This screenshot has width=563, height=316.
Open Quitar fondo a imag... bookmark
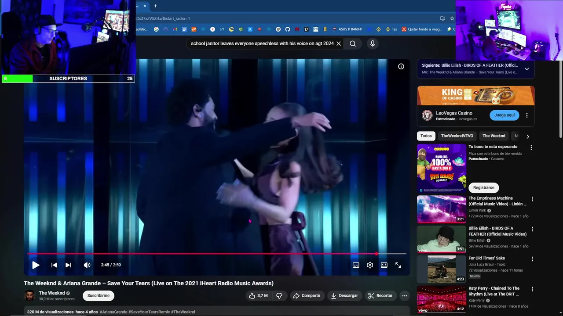[422, 29]
